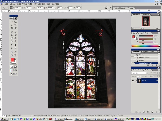
Task: Select the Hand tool
Action: 12,55
